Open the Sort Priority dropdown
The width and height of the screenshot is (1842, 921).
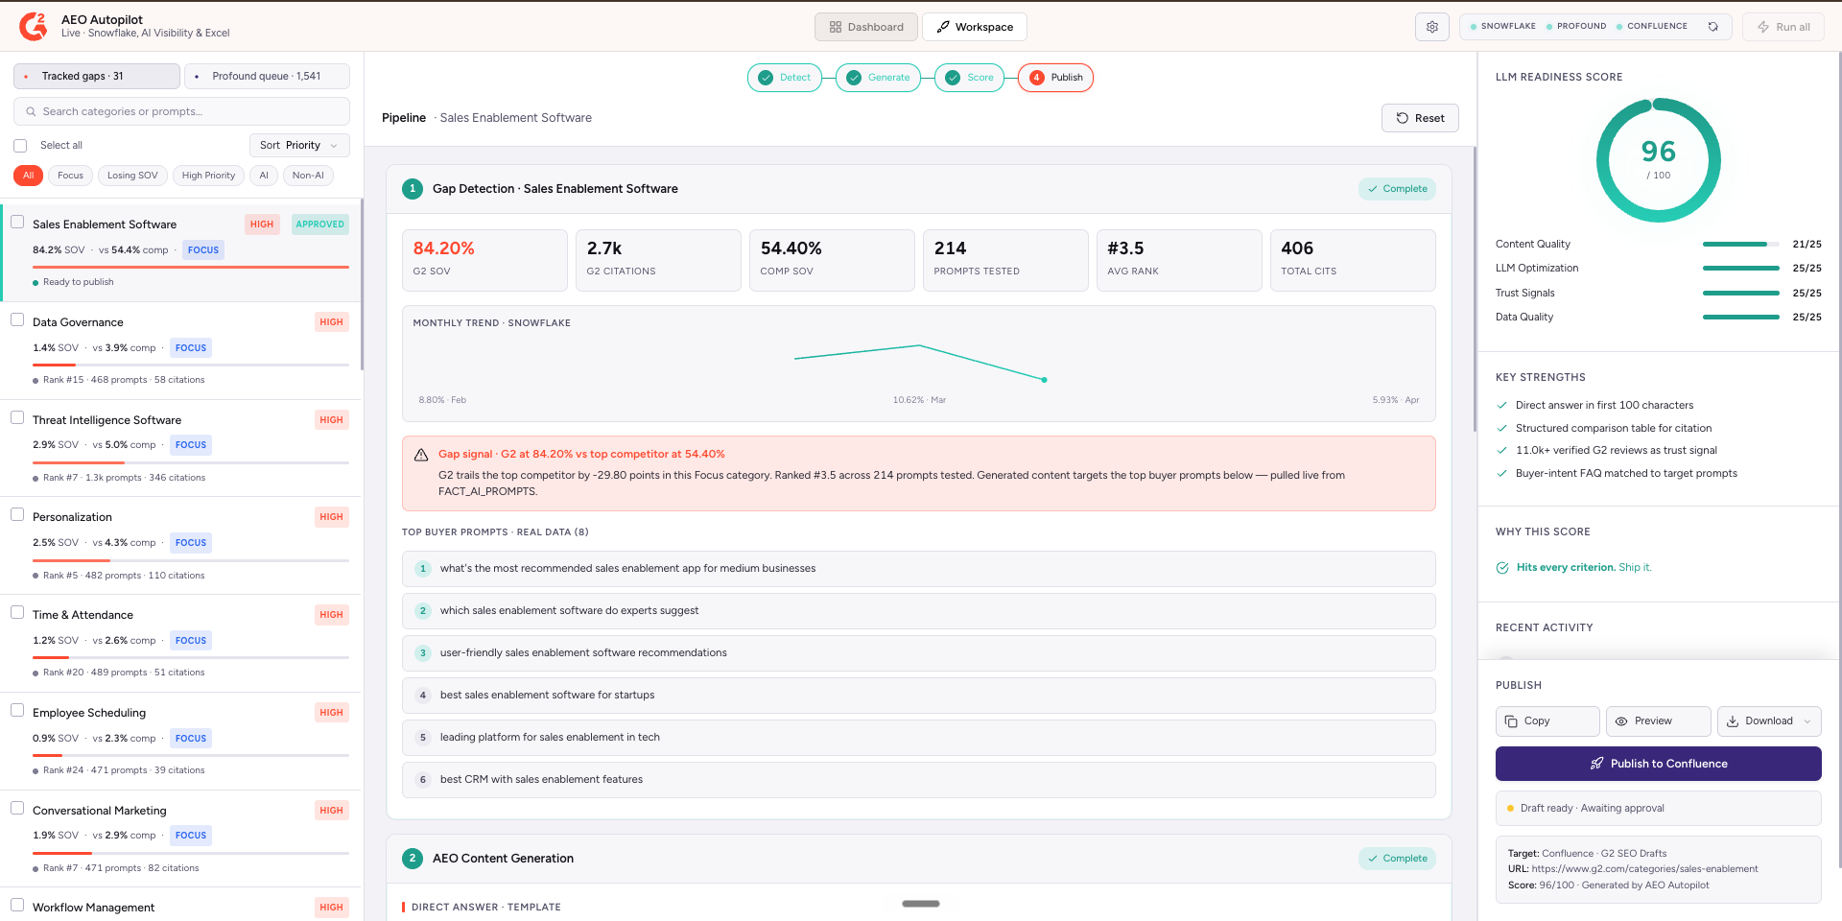(x=298, y=146)
